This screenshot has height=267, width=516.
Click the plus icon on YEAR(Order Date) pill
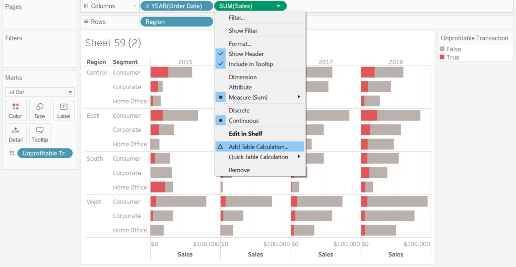147,6
